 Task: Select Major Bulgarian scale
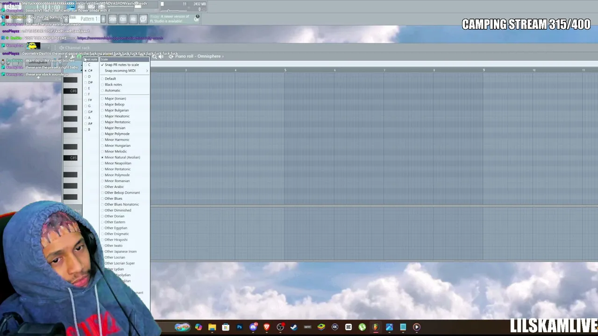pos(125,111)
